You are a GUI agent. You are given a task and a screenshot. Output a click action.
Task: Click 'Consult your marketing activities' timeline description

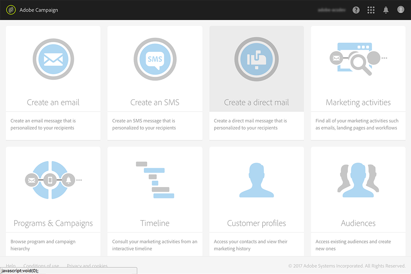point(155,245)
